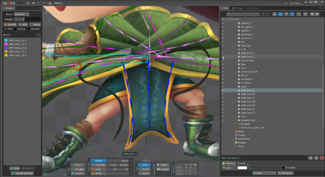This screenshot has width=325, height=177.
Task: Enable the Overlay checkbox
Action: coord(15,29)
